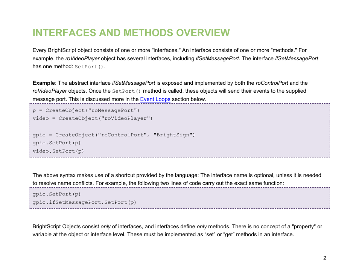The image size is (359, 278).
Task: Click the page number "2"
Action: (324, 258)
